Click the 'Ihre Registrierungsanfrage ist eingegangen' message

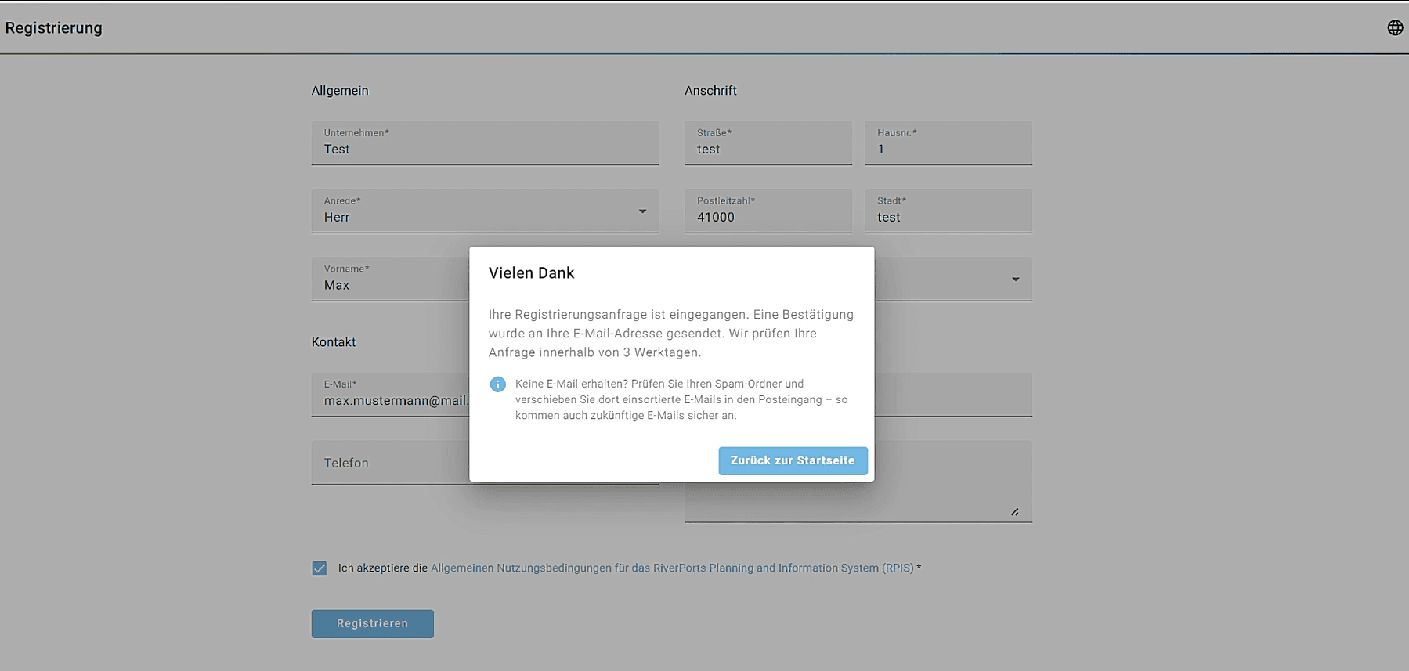(671, 334)
